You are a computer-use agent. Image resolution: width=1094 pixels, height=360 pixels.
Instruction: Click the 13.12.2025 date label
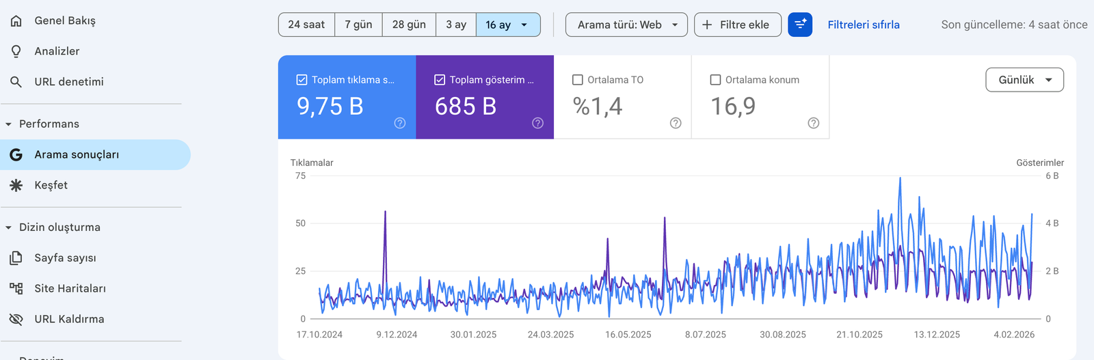(x=937, y=335)
